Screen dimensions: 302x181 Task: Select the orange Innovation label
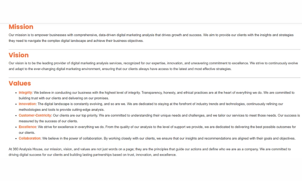point(28,104)
